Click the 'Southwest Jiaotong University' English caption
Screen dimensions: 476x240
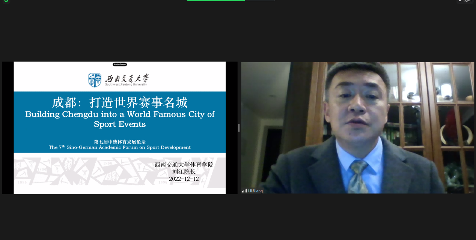[126, 85]
